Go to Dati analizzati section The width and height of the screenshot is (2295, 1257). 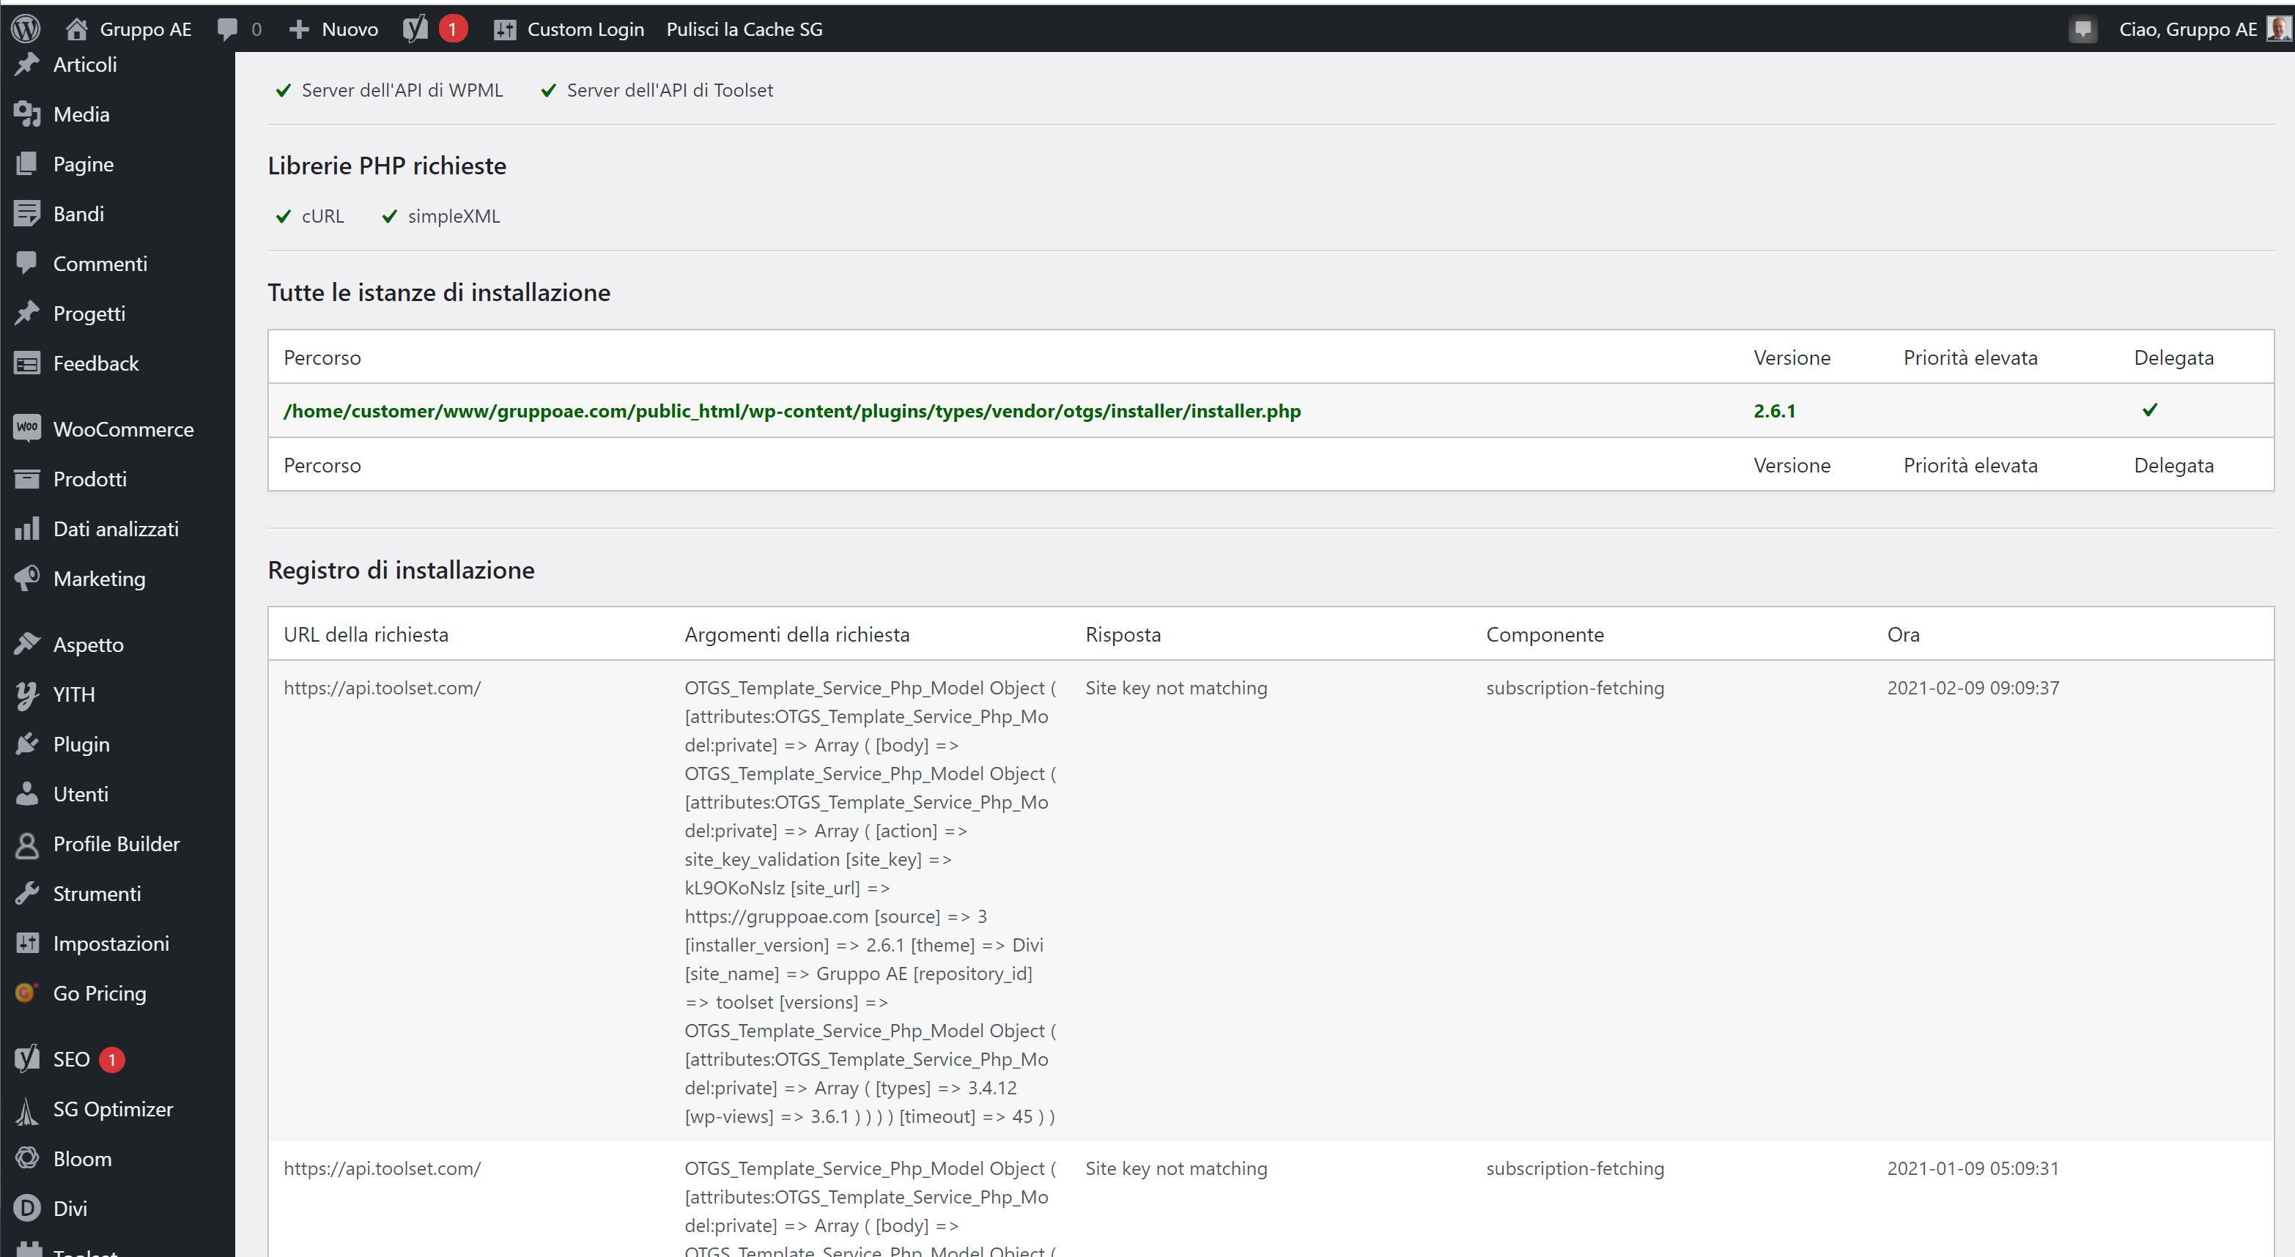pos(117,529)
